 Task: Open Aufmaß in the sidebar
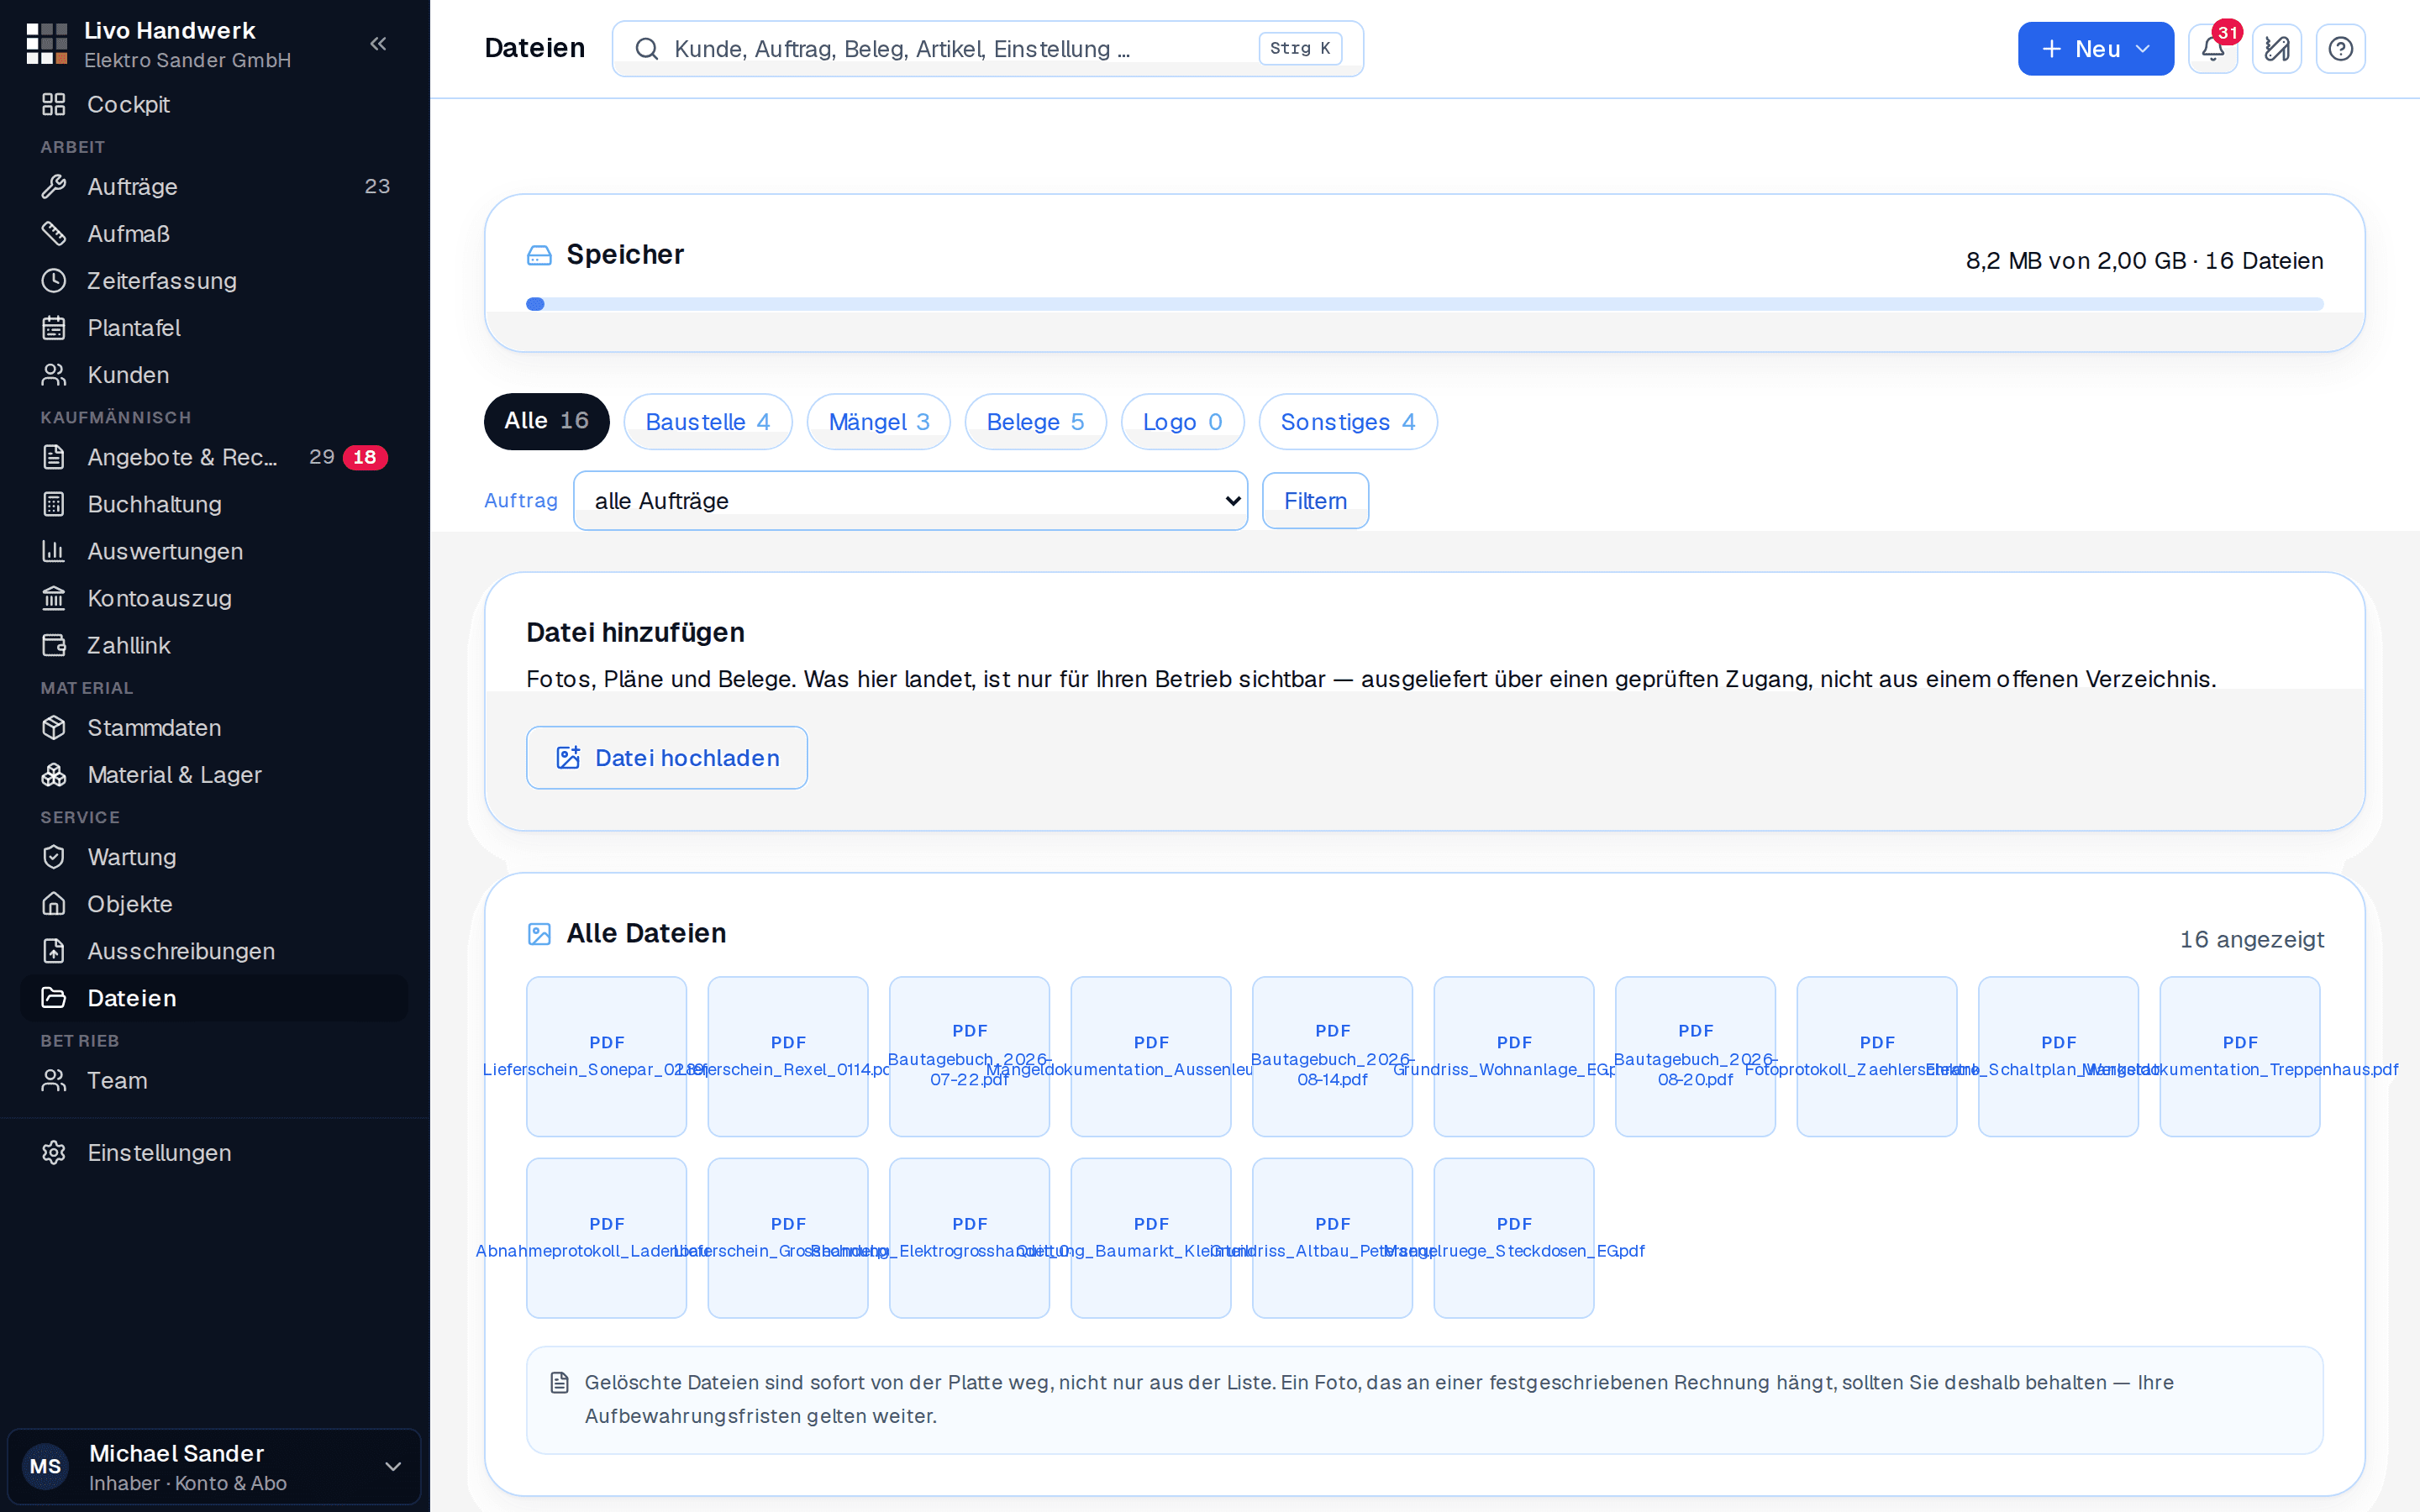click(214, 233)
